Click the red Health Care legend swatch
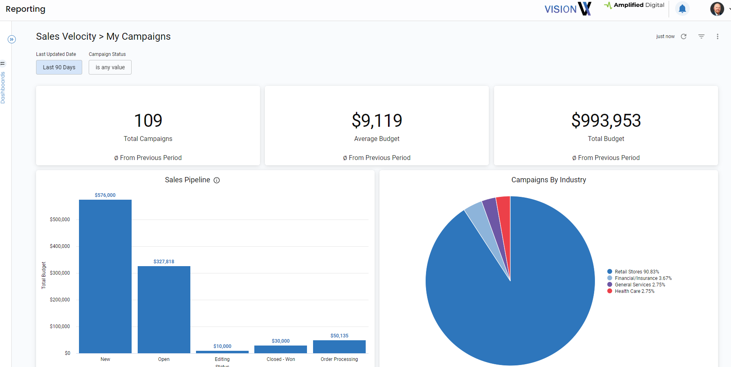This screenshot has width=731, height=367. tap(610, 291)
